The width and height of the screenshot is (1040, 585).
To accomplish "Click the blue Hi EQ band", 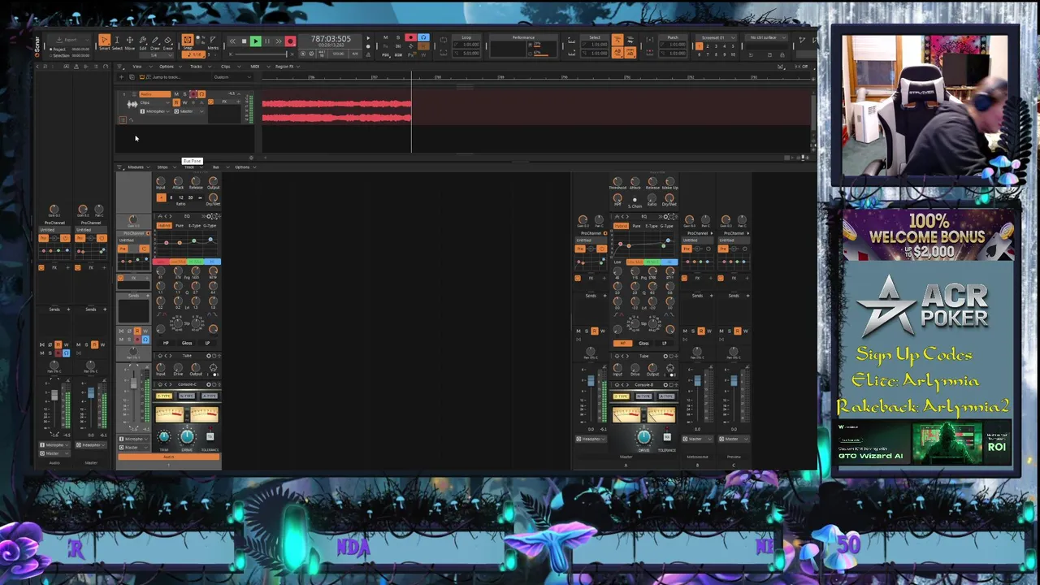I will click(x=212, y=262).
